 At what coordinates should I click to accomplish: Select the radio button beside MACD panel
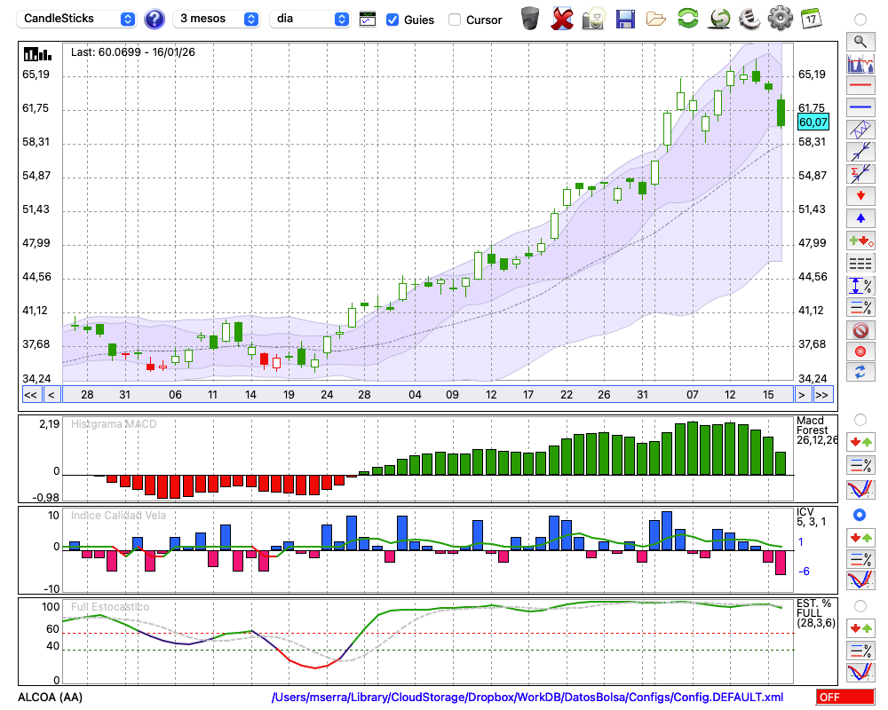tap(860, 420)
